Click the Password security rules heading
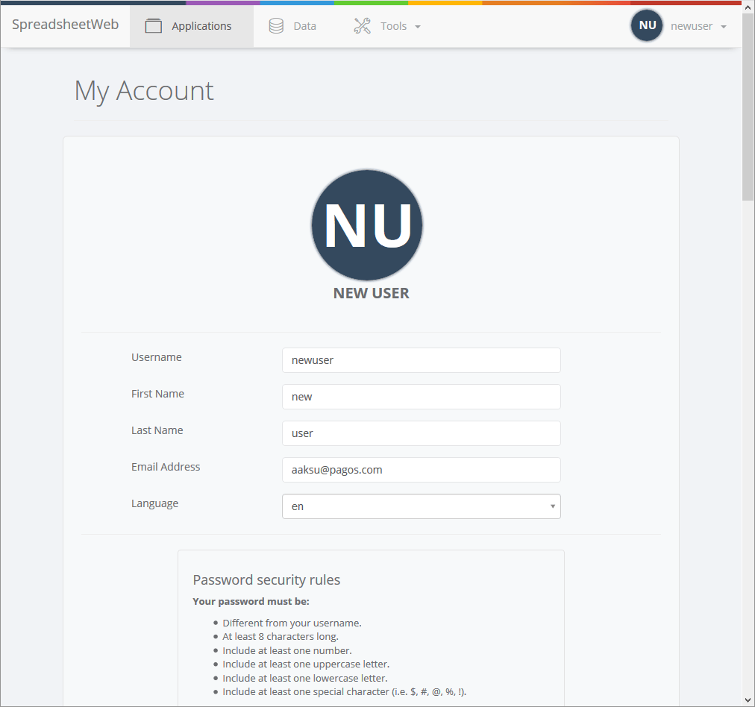 266,580
